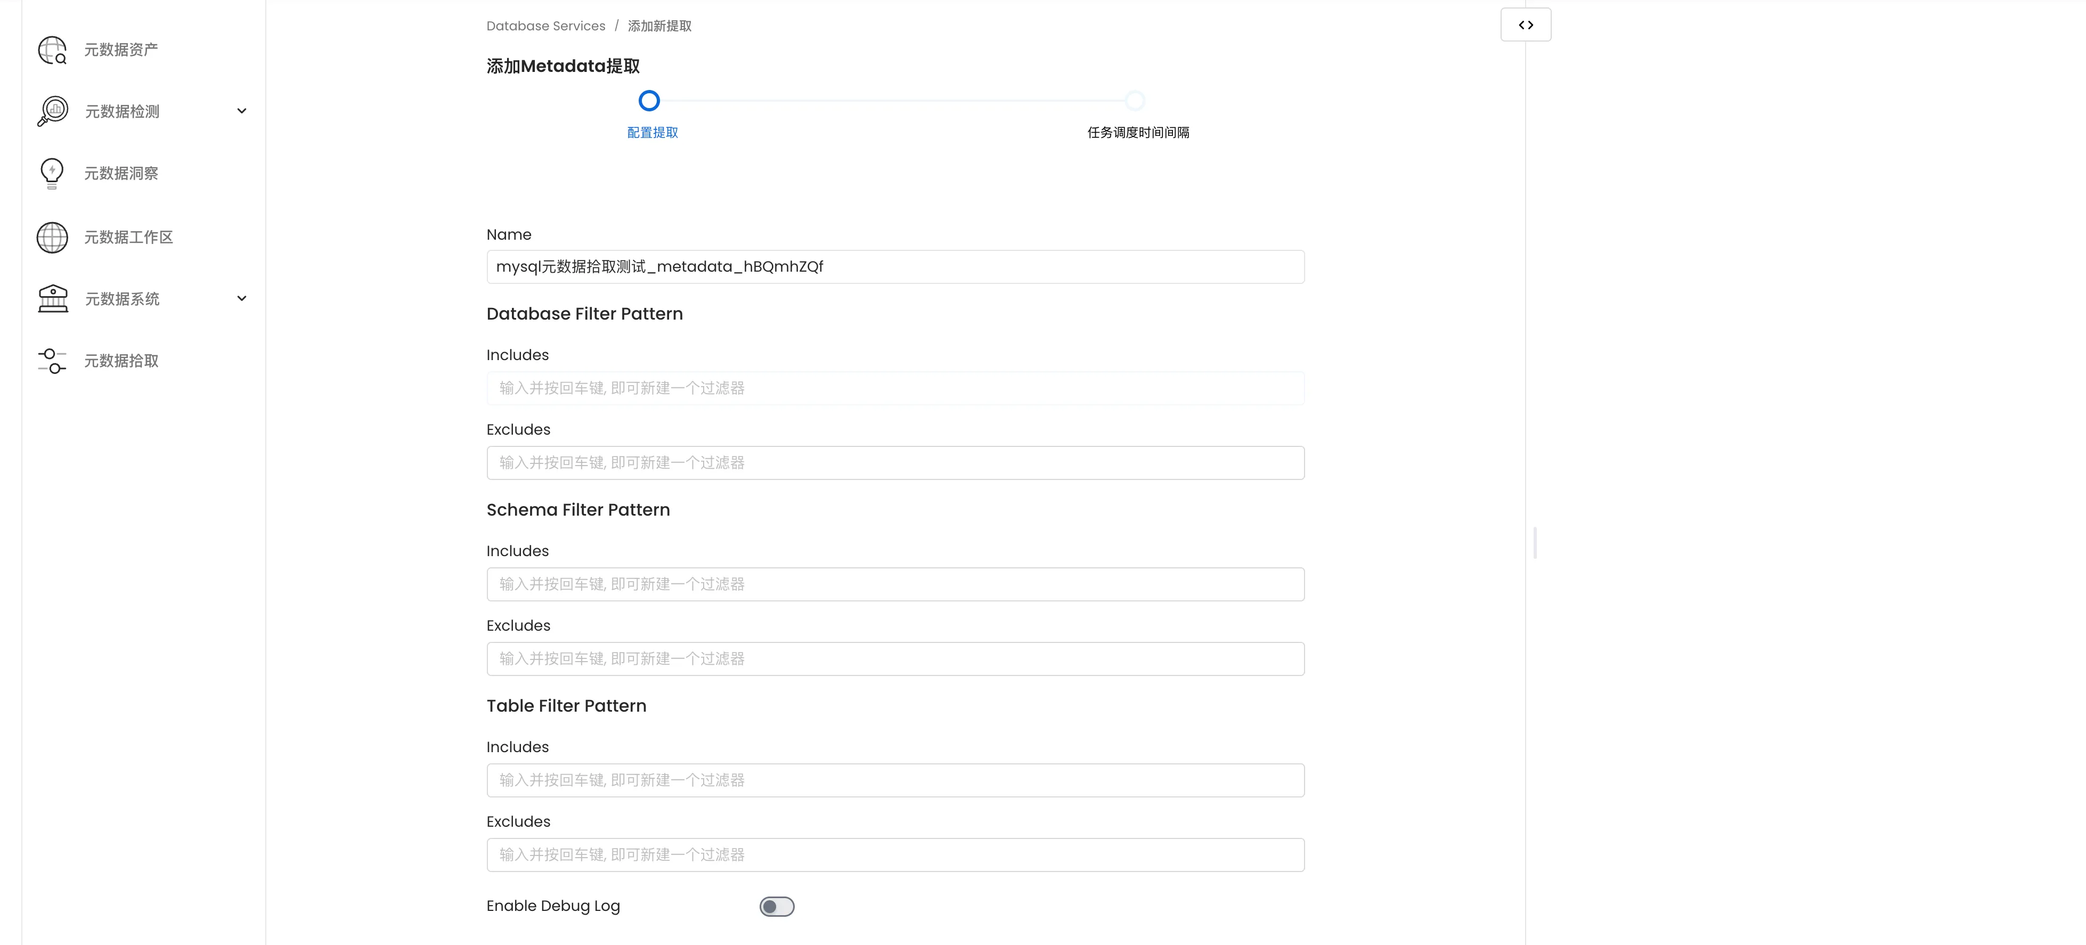Expand the 元数据检测 submenu chevron
The image size is (2086, 945).
pyautogui.click(x=241, y=111)
